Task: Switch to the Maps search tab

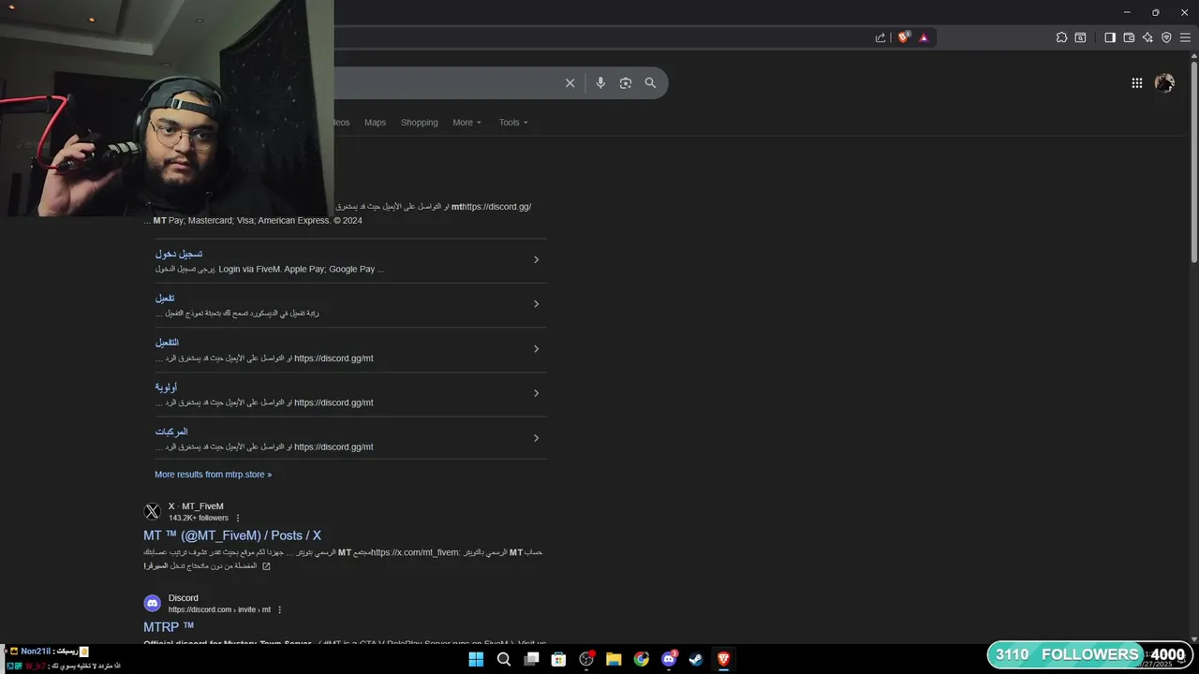Action: point(375,123)
